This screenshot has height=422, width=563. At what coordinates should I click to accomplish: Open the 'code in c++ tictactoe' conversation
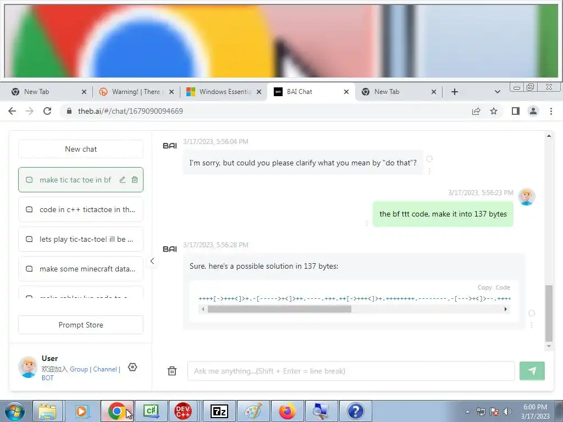tap(81, 209)
